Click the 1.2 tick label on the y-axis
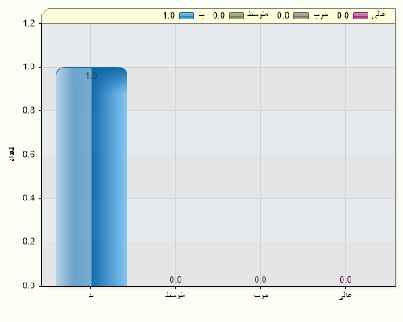403x322 pixels. [29, 23]
